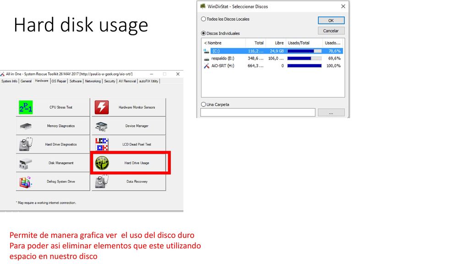Click AiO-SRT (H:) usage bar
This screenshot has width=469, height=264.
(x=305, y=66)
